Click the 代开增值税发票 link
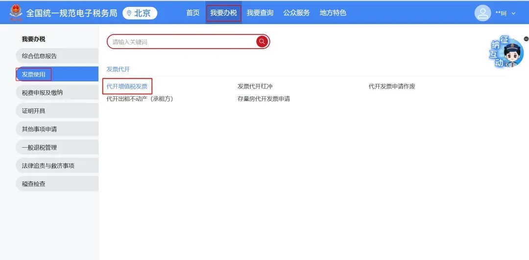Screen dimensions: 529x260 pos(127,86)
